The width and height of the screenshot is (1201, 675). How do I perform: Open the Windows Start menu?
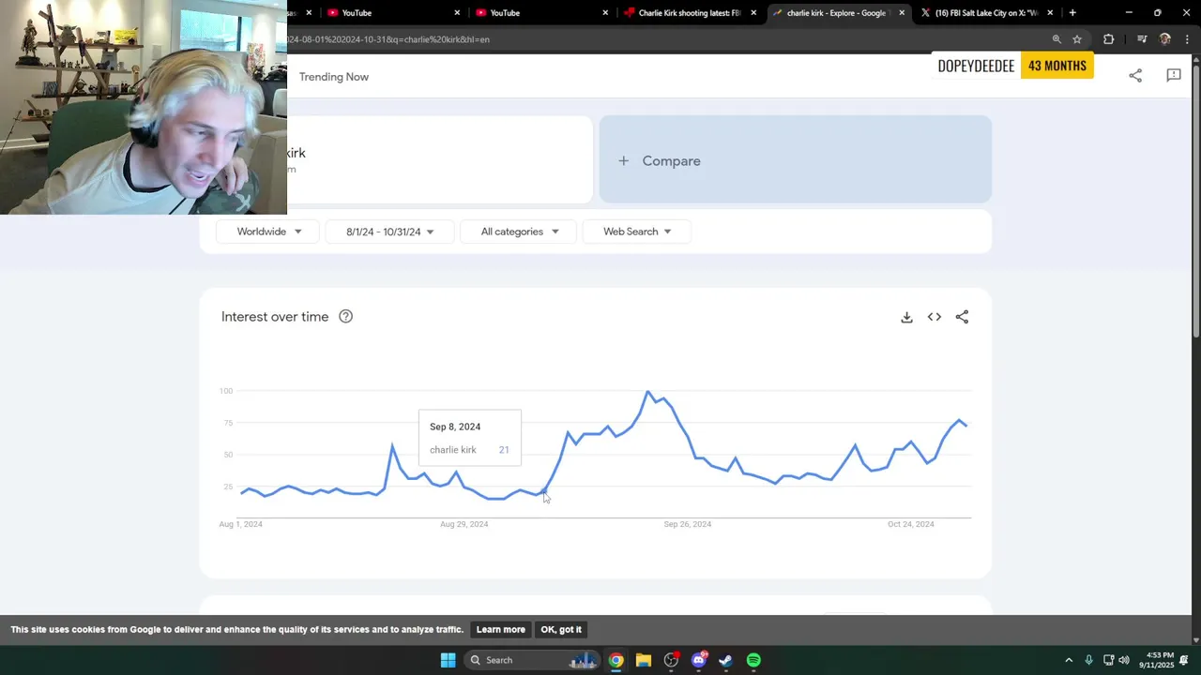(x=448, y=660)
